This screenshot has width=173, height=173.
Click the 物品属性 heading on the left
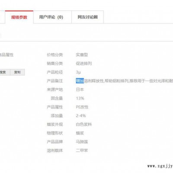6,55
